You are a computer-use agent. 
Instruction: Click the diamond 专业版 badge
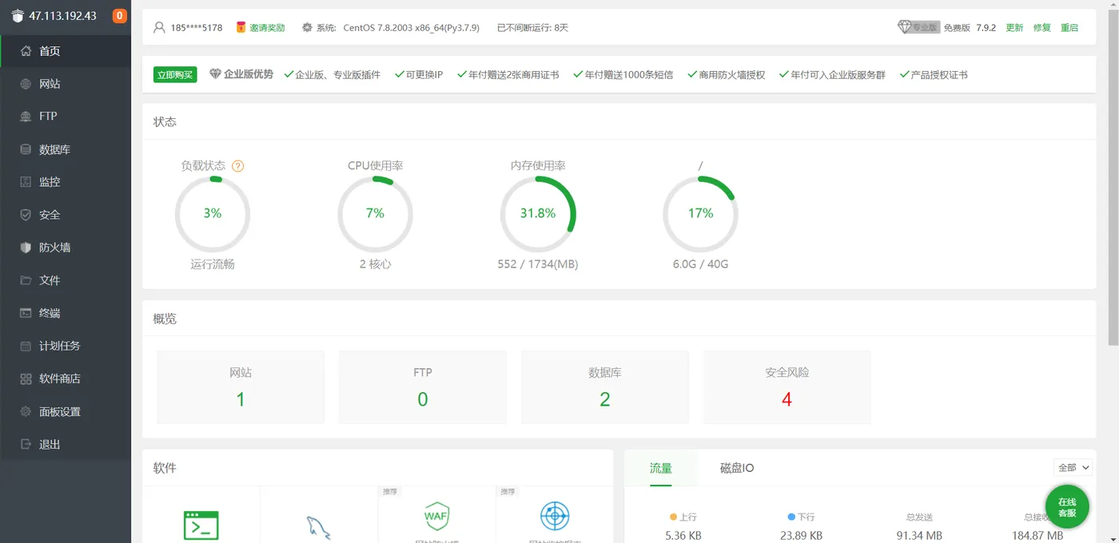pyautogui.click(x=918, y=27)
